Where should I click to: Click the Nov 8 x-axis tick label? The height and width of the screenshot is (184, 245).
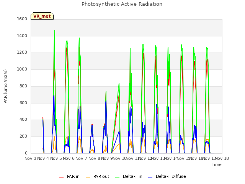click(94, 158)
